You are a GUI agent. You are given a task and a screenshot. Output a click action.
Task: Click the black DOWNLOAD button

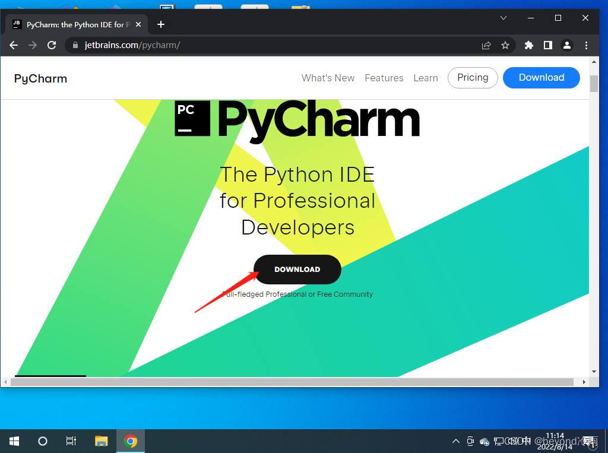(297, 270)
